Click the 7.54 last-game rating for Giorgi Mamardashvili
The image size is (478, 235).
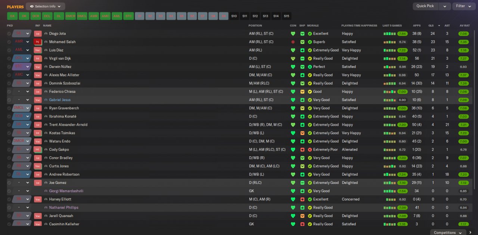pyautogui.click(x=402, y=191)
